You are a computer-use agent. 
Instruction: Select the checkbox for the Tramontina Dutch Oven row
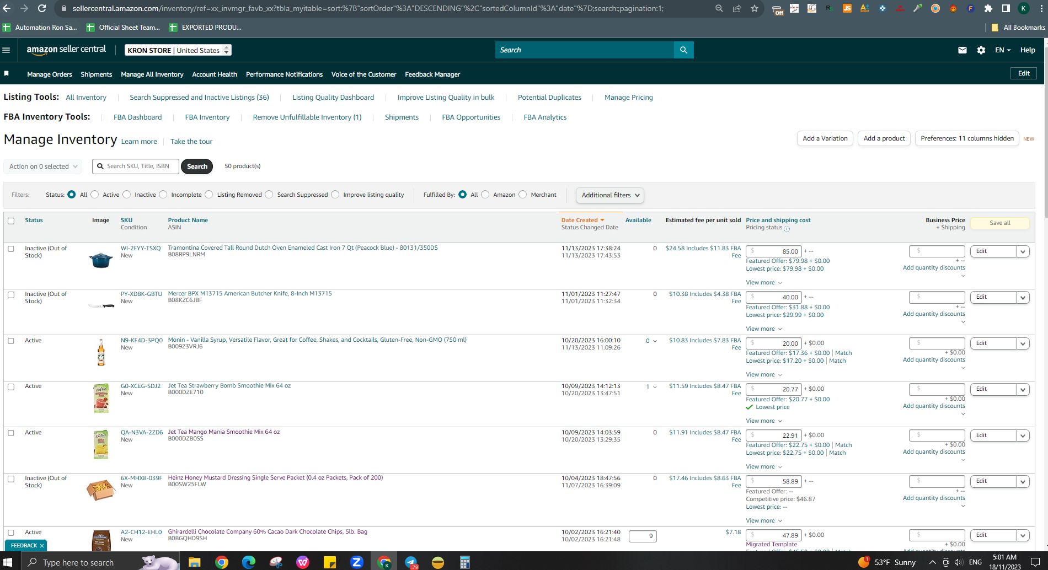pos(11,249)
